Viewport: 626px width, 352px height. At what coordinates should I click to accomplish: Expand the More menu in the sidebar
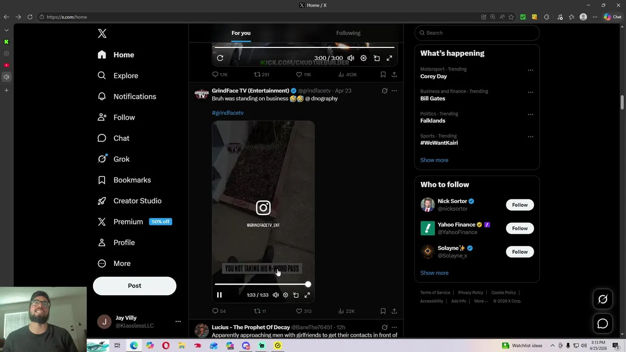pos(114,264)
